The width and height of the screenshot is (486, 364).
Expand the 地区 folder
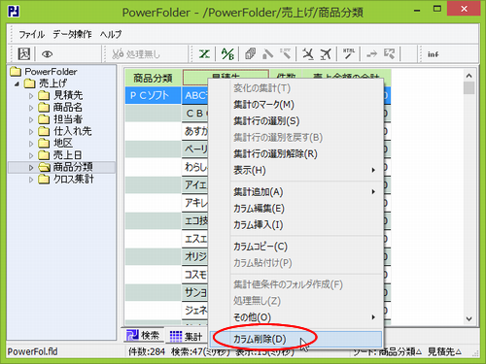(31, 144)
